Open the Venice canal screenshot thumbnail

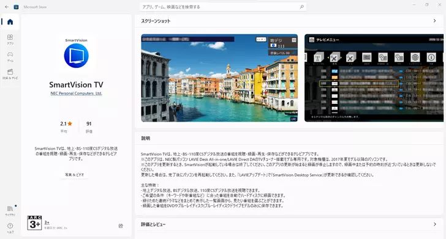coord(219,78)
